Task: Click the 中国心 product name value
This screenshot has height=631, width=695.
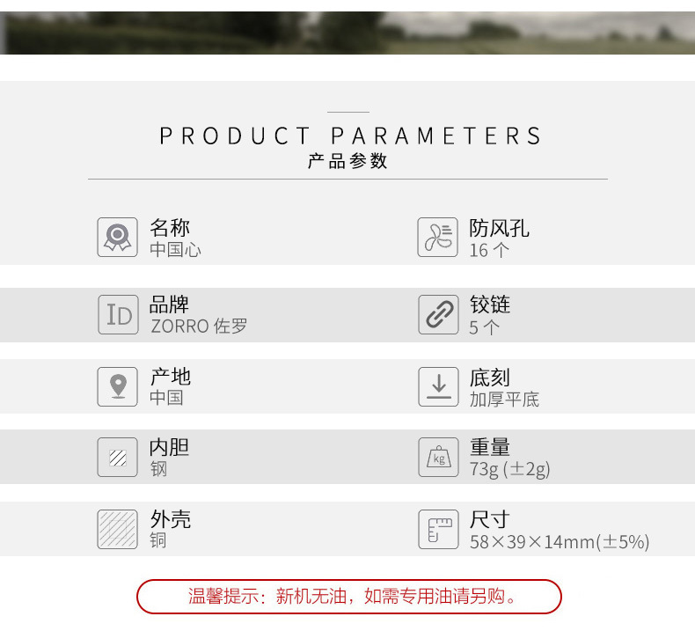Action: tap(175, 250)
